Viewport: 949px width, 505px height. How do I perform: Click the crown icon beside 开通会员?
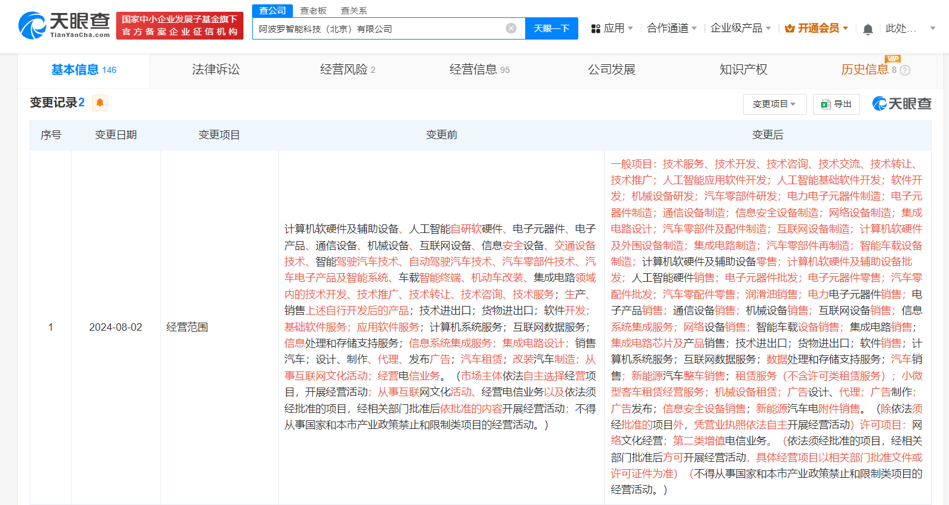790,27
